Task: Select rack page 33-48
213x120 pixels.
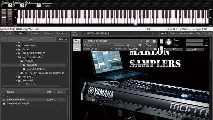Action: [181, 33]
